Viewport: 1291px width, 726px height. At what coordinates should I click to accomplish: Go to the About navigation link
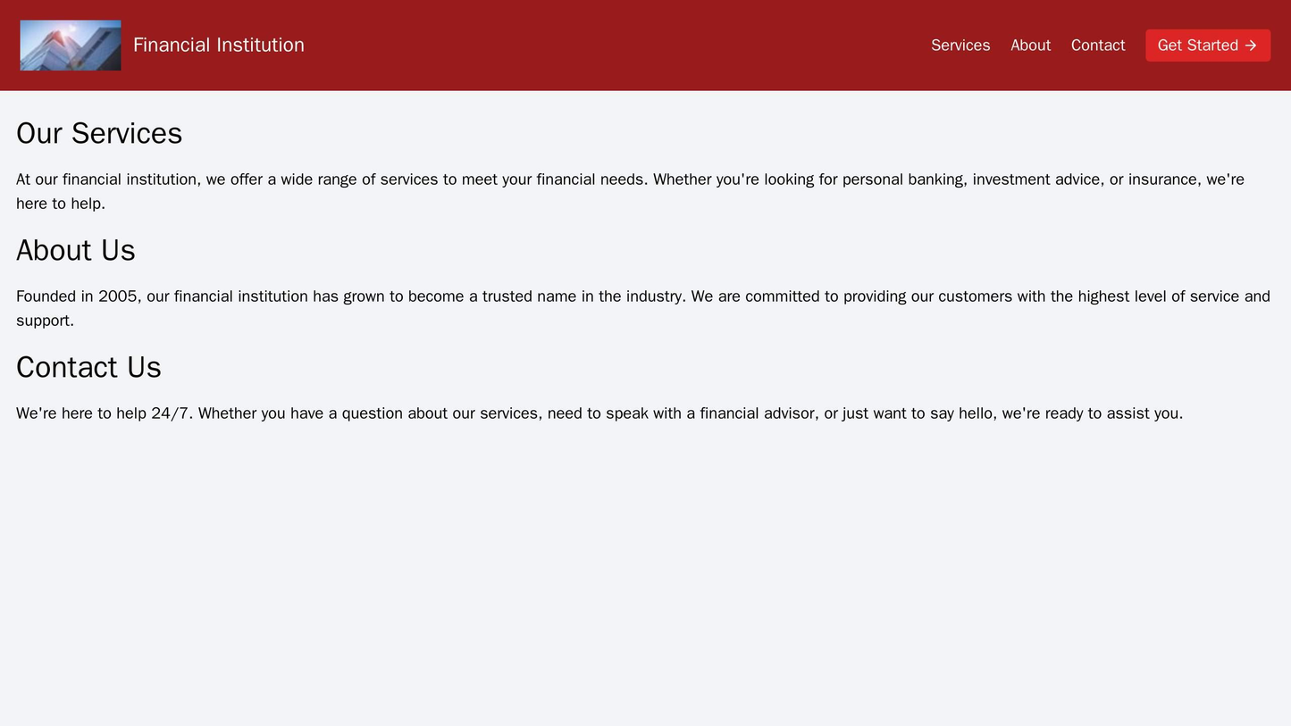tap(1030, 46)
